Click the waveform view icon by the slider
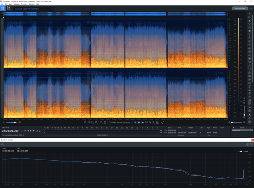Image resolution: width=254 pixels, height=188 pixels. [4, 123]
